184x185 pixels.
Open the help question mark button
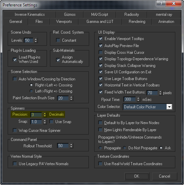161,3
